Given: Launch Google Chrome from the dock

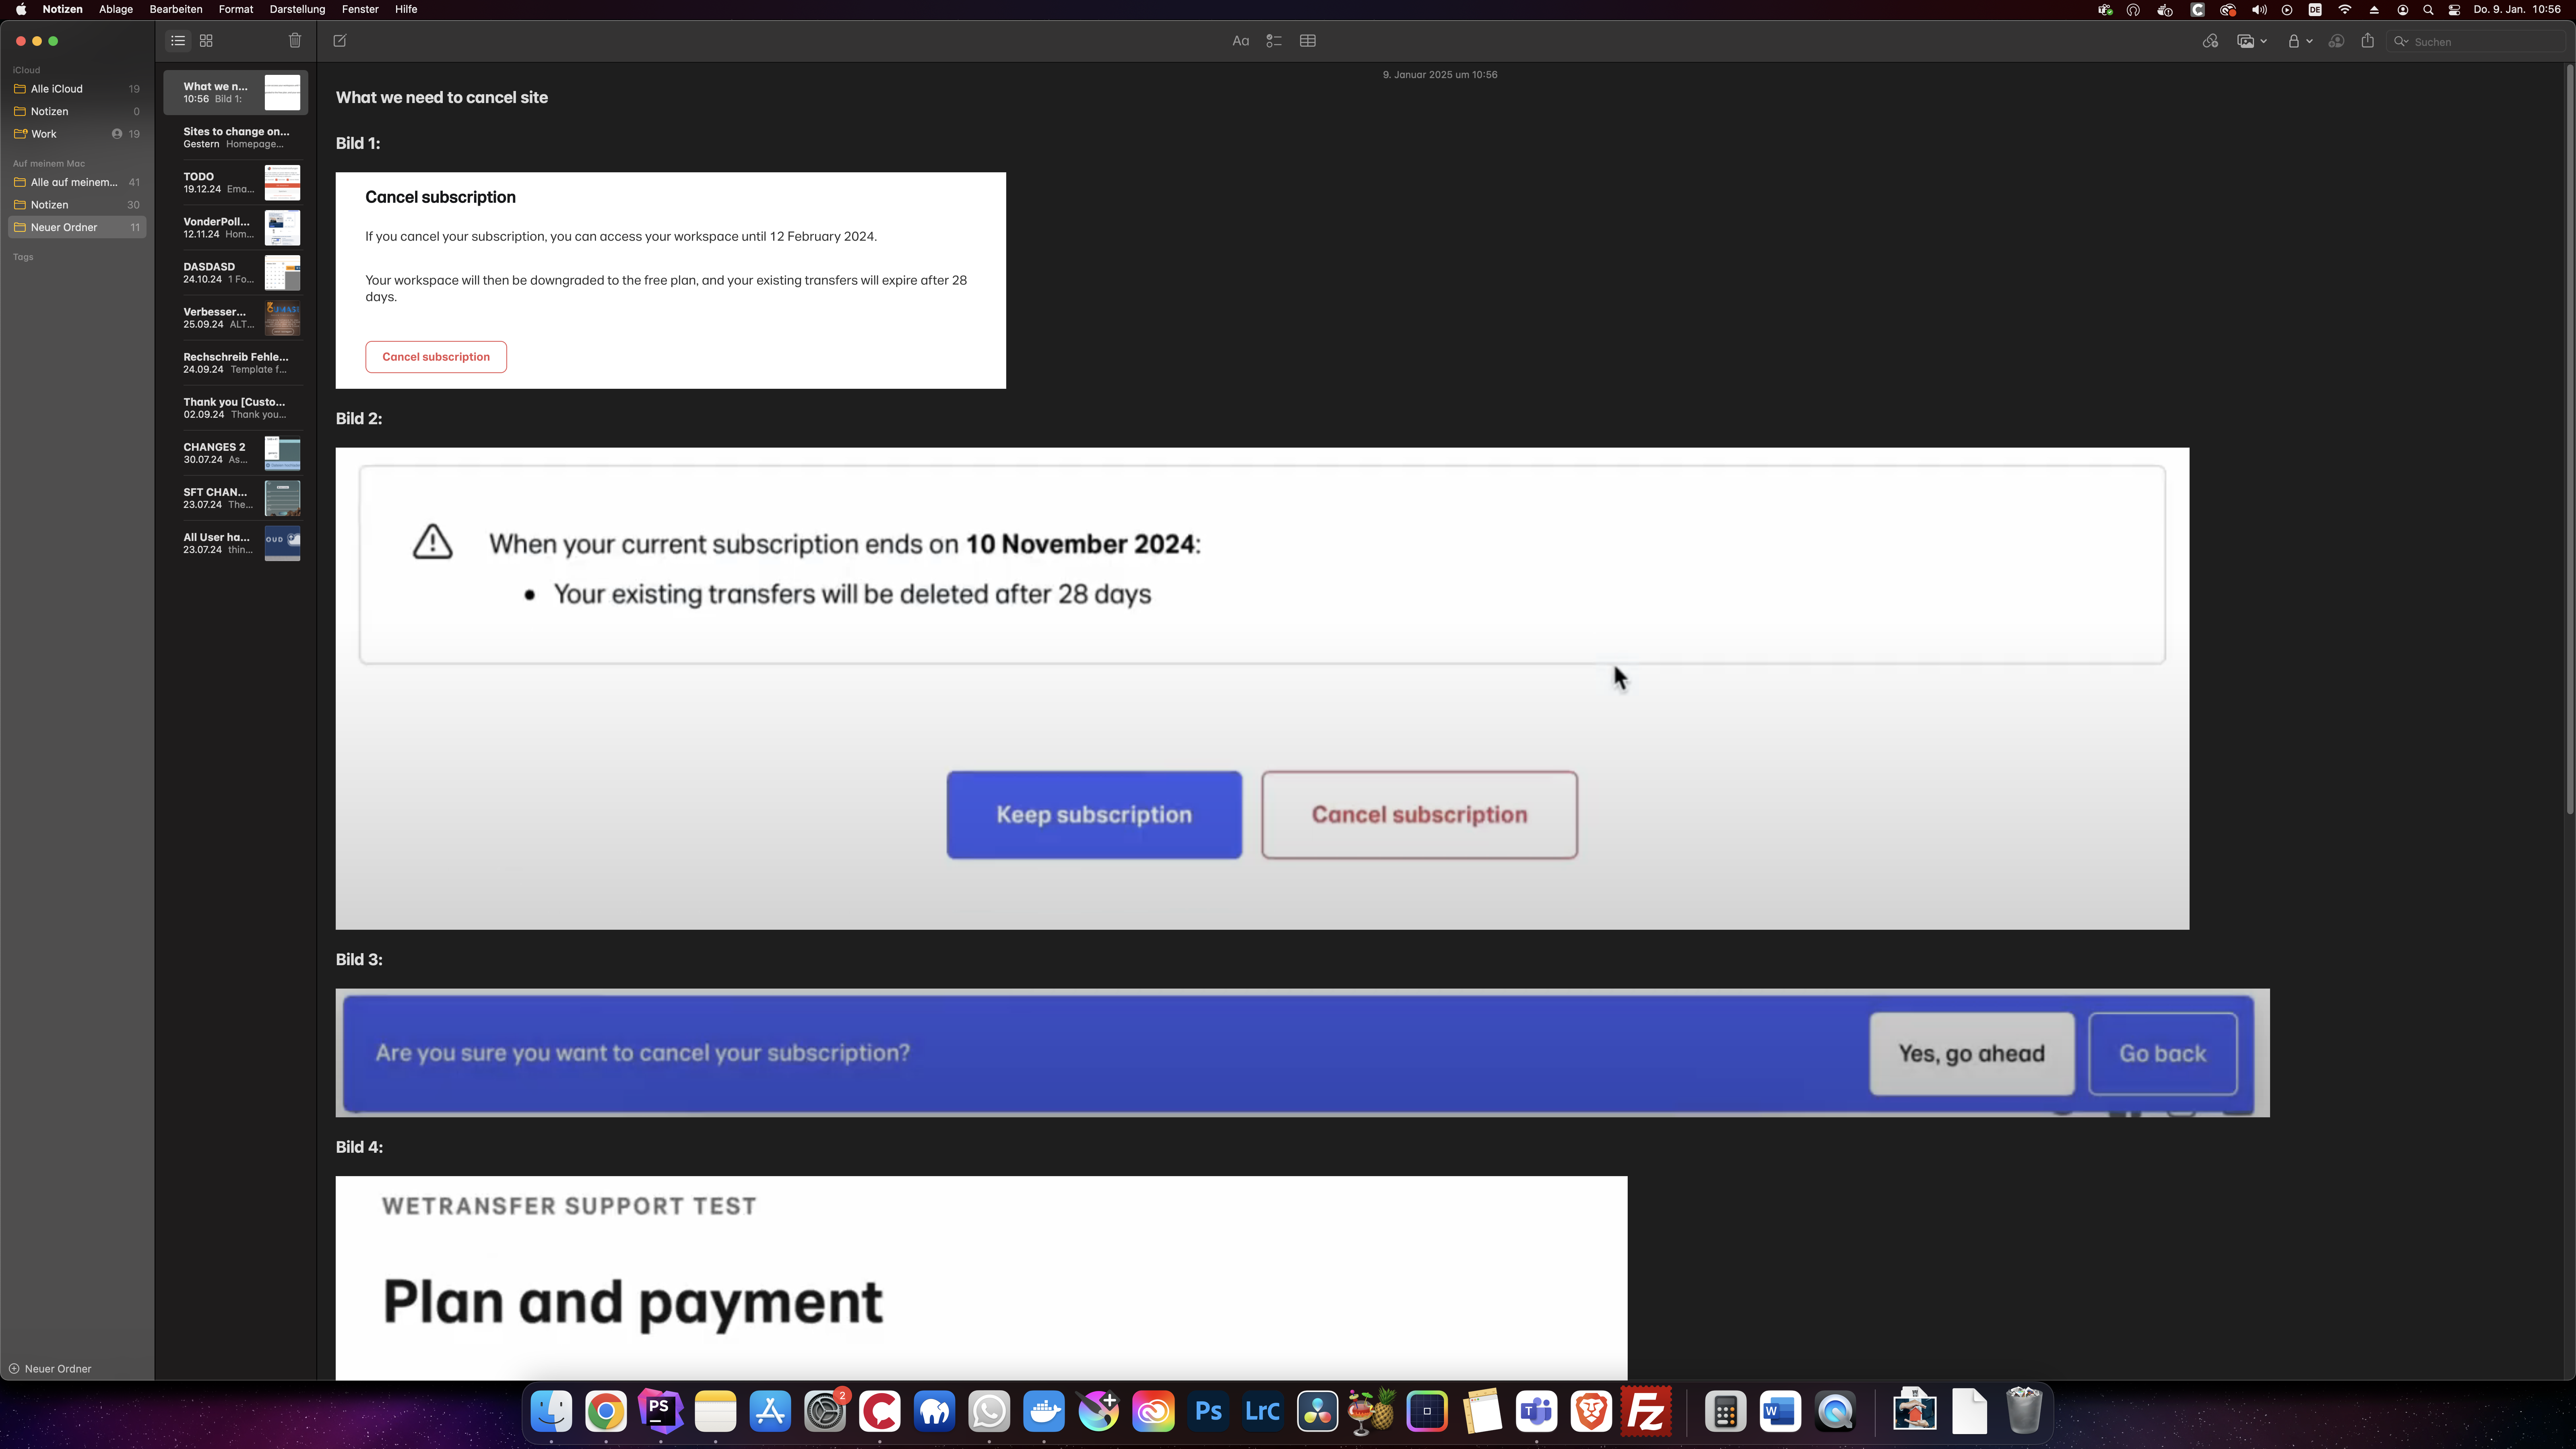Looking at the screenshot, I should click(x=606, y=1412).
